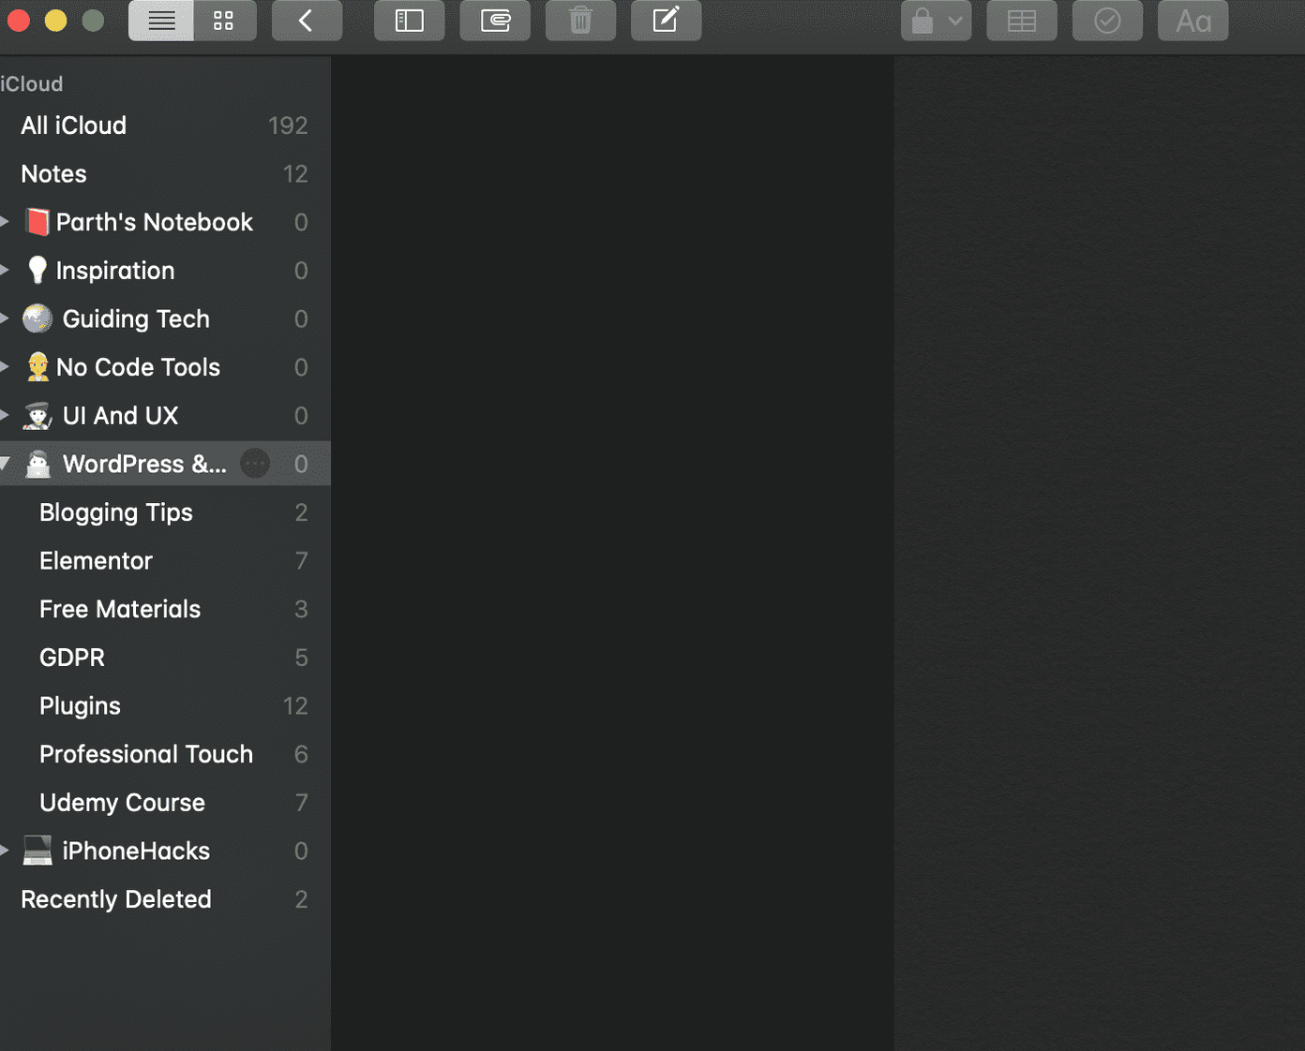Click the iCloud account header

[x=32, y=84]
